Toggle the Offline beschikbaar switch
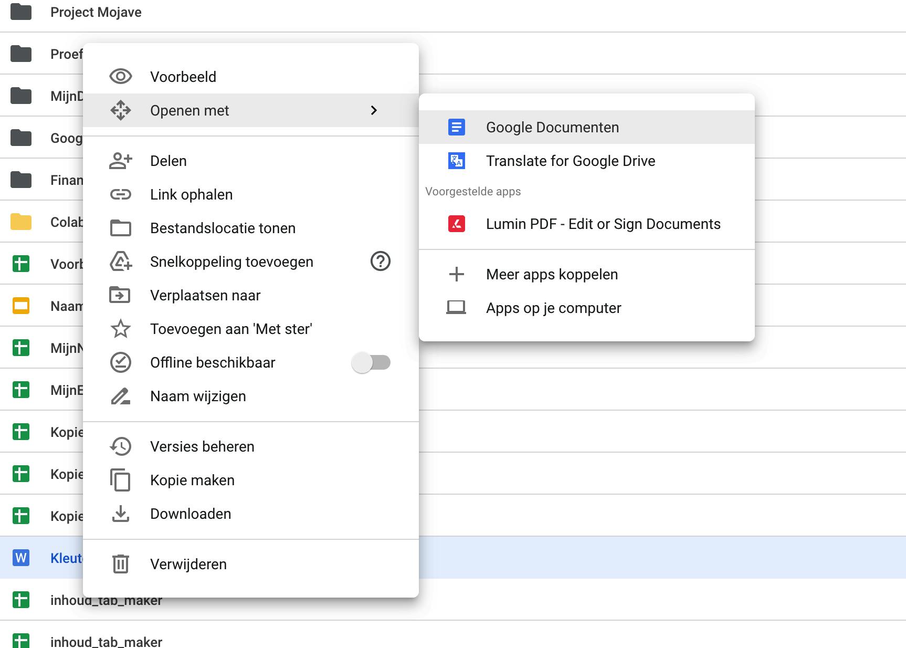Image resolution: width=906 pixels, height=648 pixels. 371,362
